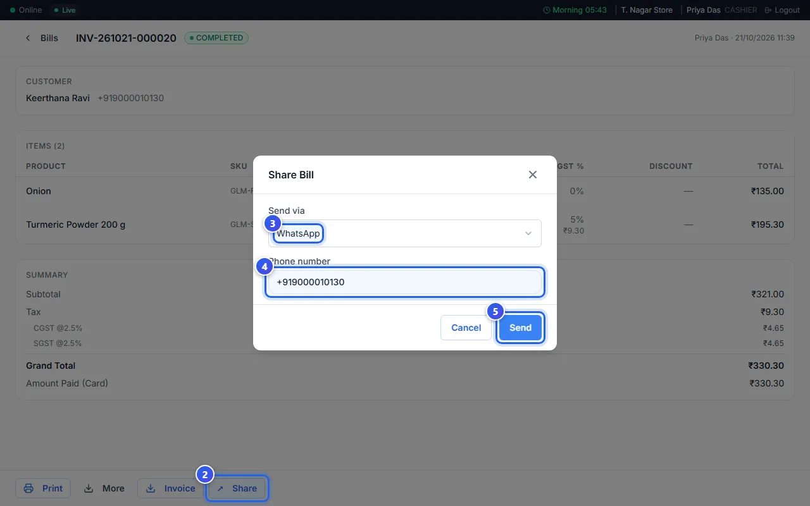This screenshot has height=506, width=810.
Task: Click the Grand Total label
Action: coord(51,366)
